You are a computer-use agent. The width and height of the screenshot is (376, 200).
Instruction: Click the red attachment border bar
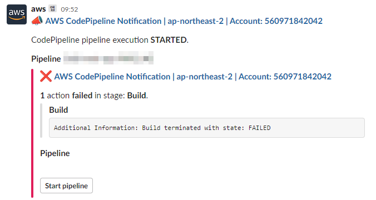32,133
